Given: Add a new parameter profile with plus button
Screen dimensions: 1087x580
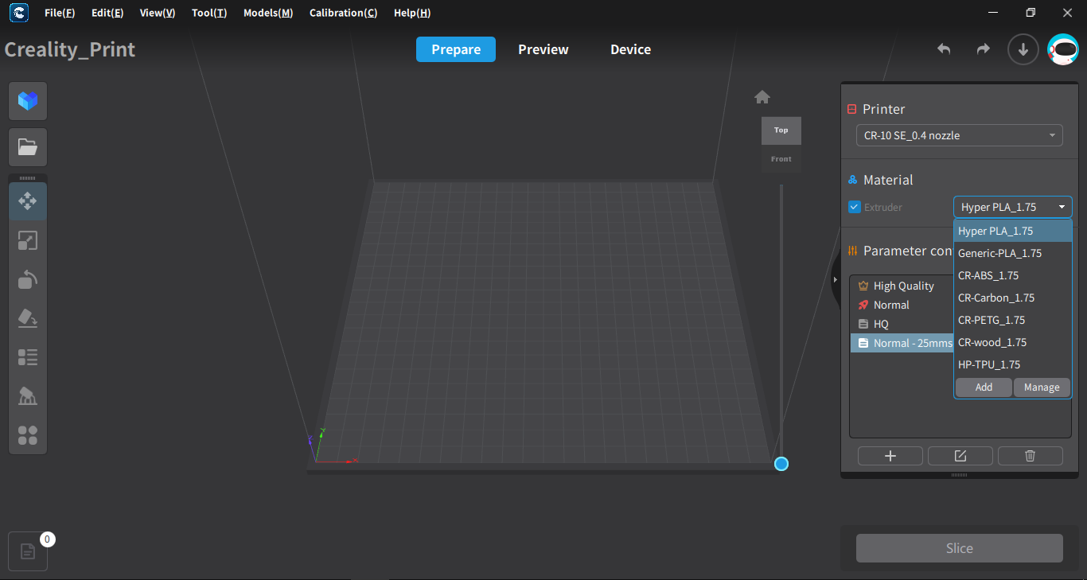Looking at the screenshot, I should pos(890,456).
